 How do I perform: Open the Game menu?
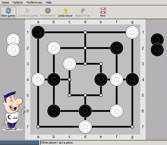tap(5, 2)
